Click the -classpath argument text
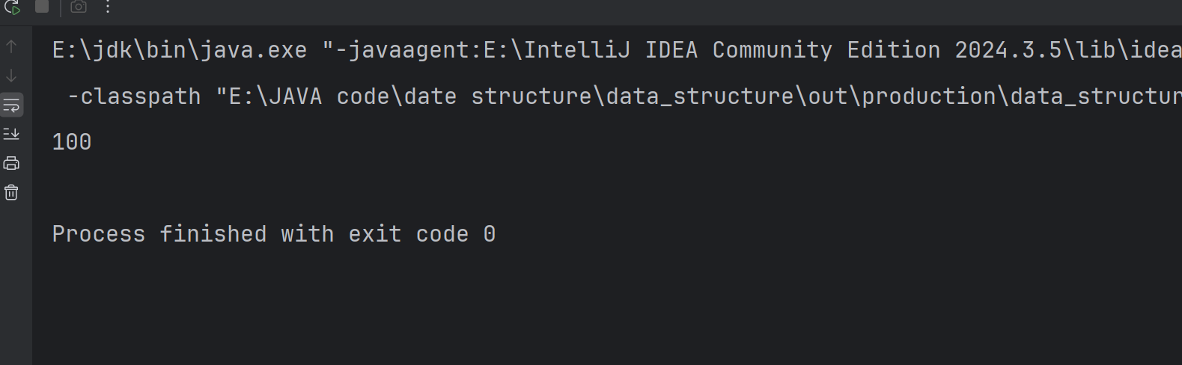Image resolution: width=1182 pixels, height=365 pixels. 134,96
